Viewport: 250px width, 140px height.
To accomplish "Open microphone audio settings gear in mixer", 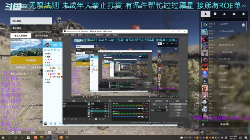I will (146, 117).
